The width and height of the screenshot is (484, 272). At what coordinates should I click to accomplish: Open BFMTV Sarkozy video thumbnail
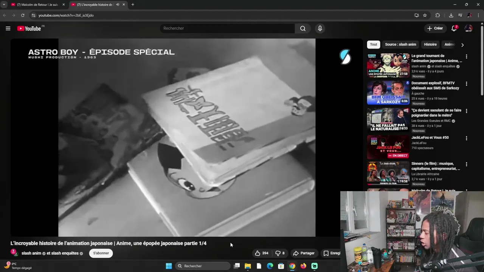coord(388,93)
